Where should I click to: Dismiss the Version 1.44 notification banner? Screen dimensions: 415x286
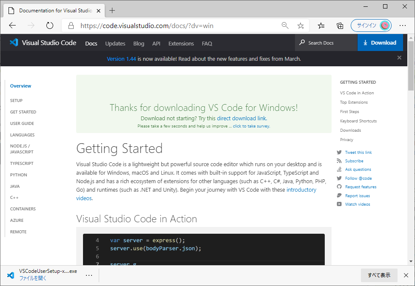point(399,58)
